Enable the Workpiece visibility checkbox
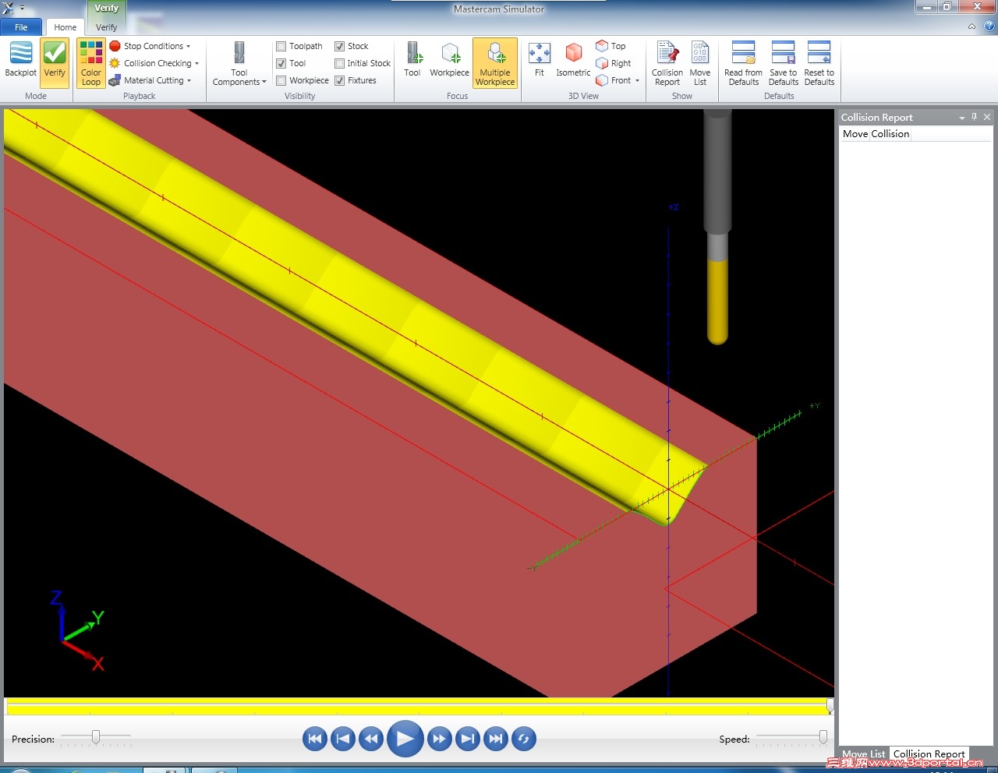The height and width of the screenshot is (773, 998). pos(281,80)
